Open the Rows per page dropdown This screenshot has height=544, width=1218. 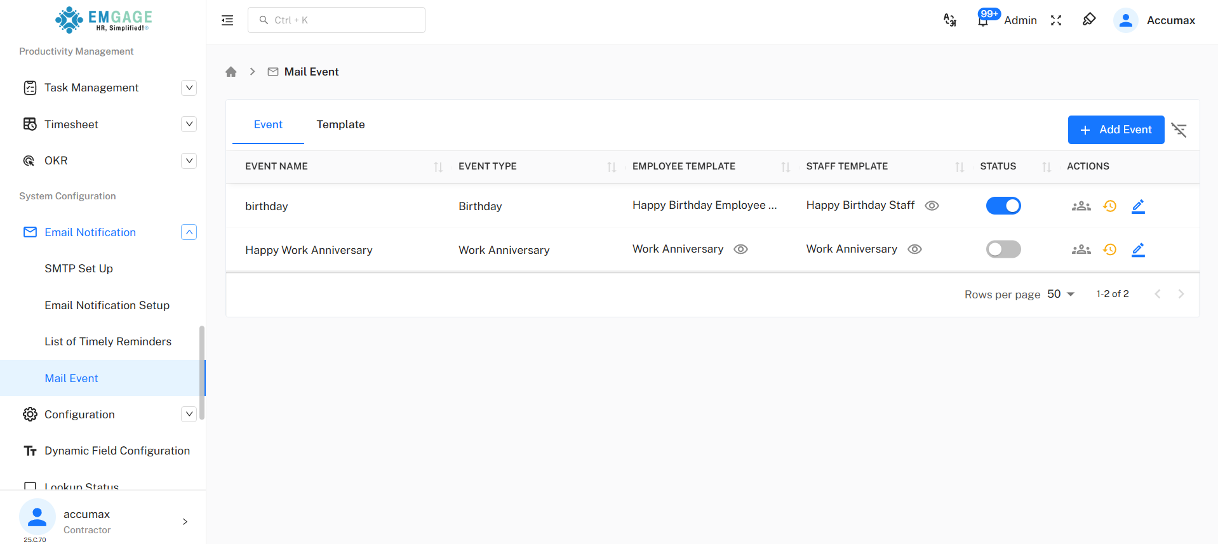click(x=1061, y=294)
